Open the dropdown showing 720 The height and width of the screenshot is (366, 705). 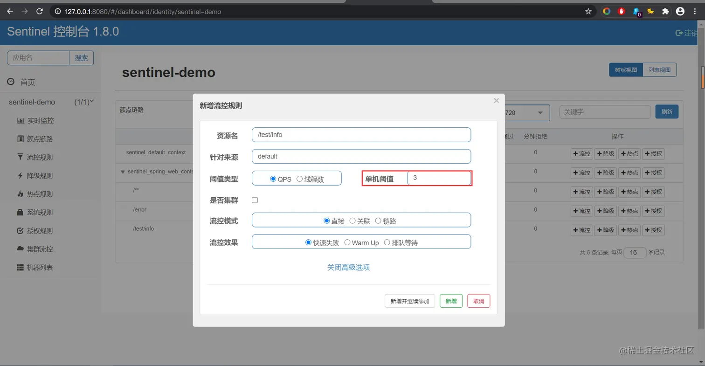click(x=527, y=112)
